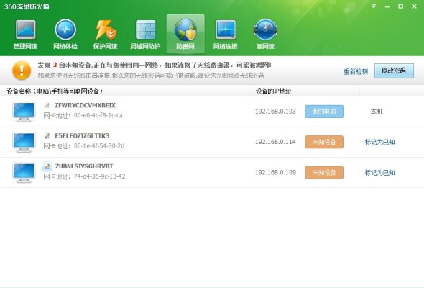Open the title bar dropdown menu arrow

pyautogui.click(x=374, y=6)
